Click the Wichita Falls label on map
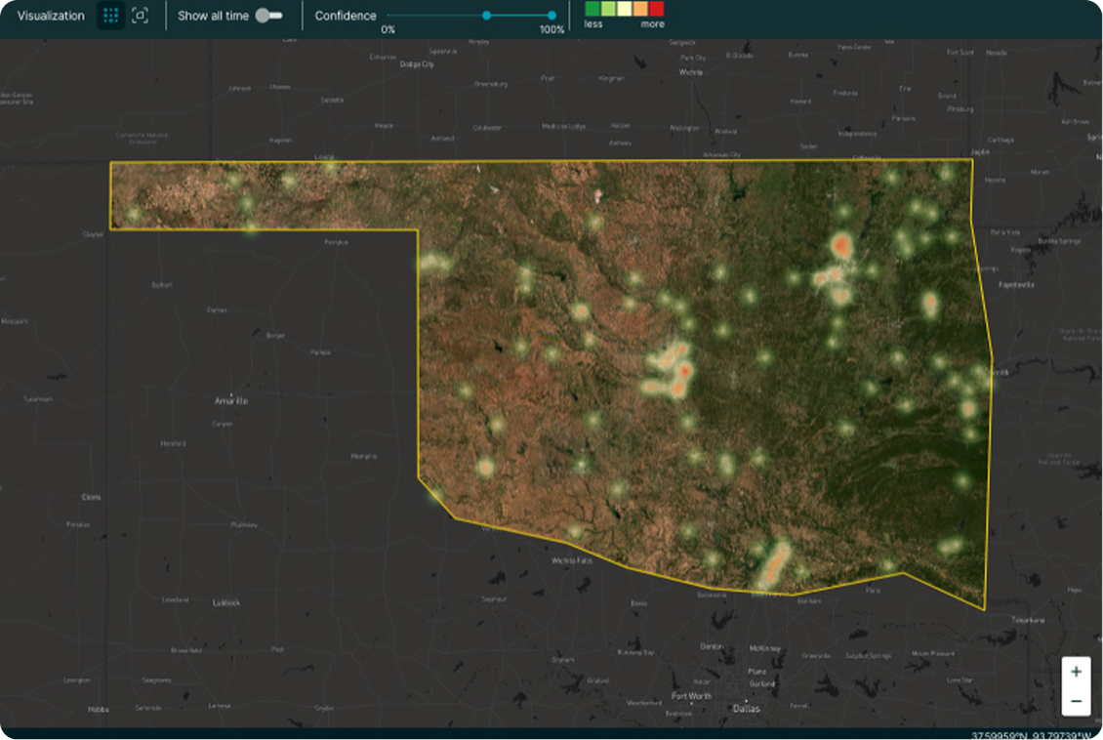1103x740 pixels. point(573,560)
